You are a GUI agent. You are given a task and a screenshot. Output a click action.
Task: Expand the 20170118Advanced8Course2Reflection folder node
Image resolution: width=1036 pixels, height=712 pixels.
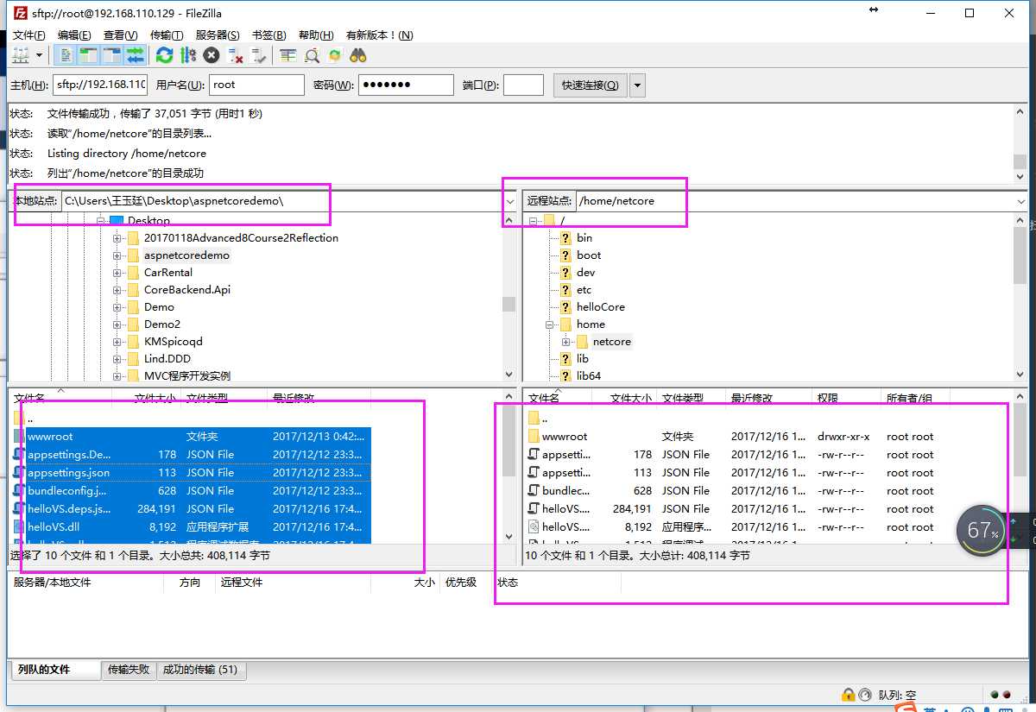tap(117, 238)
